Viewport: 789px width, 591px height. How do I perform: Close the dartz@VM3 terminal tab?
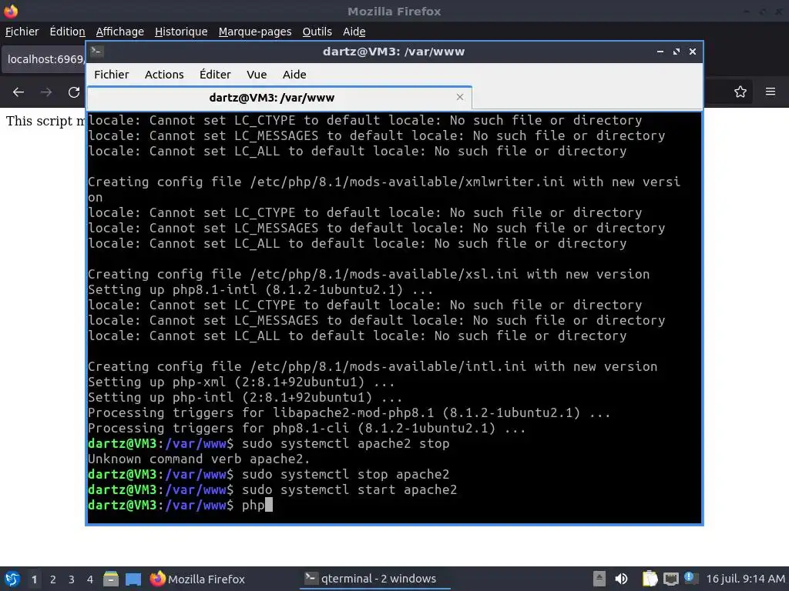(x=459, y=97)
